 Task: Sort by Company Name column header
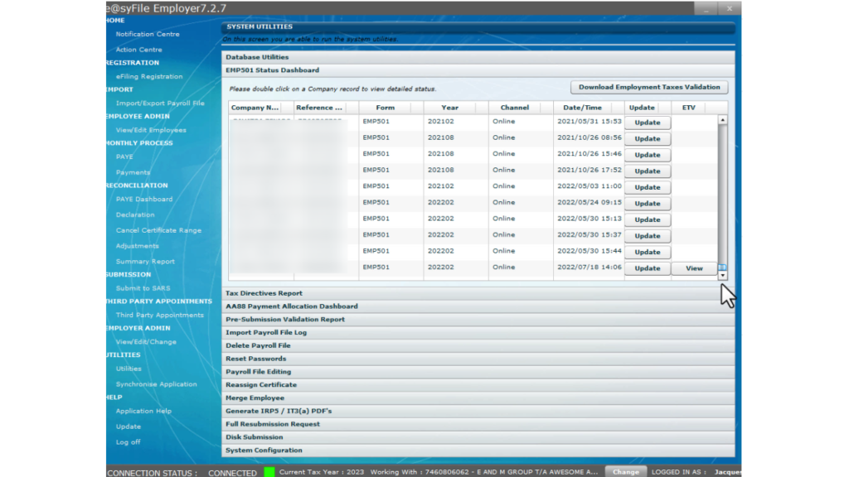click(261, 108)
